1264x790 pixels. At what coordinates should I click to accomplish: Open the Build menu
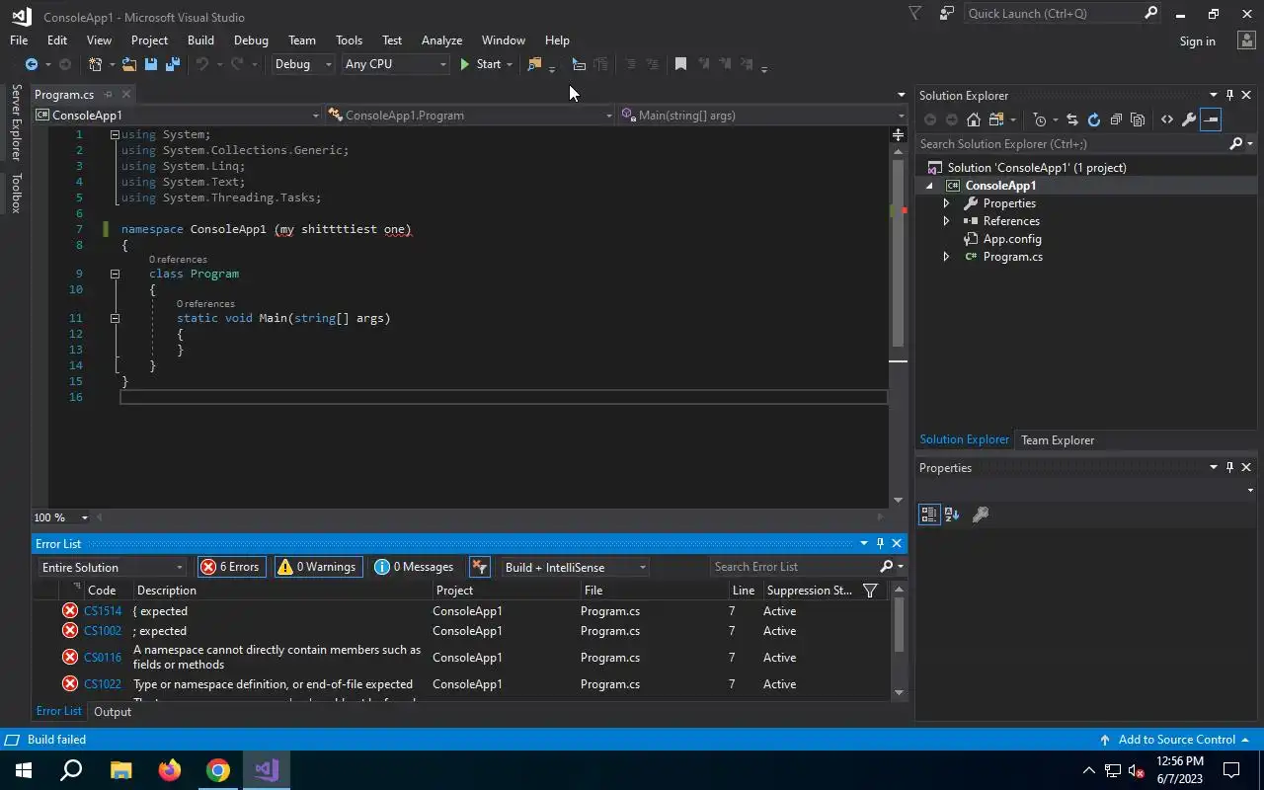(200, 40)
